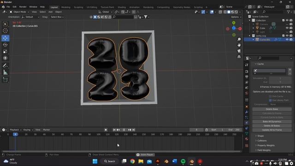
Task: Open Spotify from the Windows taskbar
Action: tap(183, 161)
